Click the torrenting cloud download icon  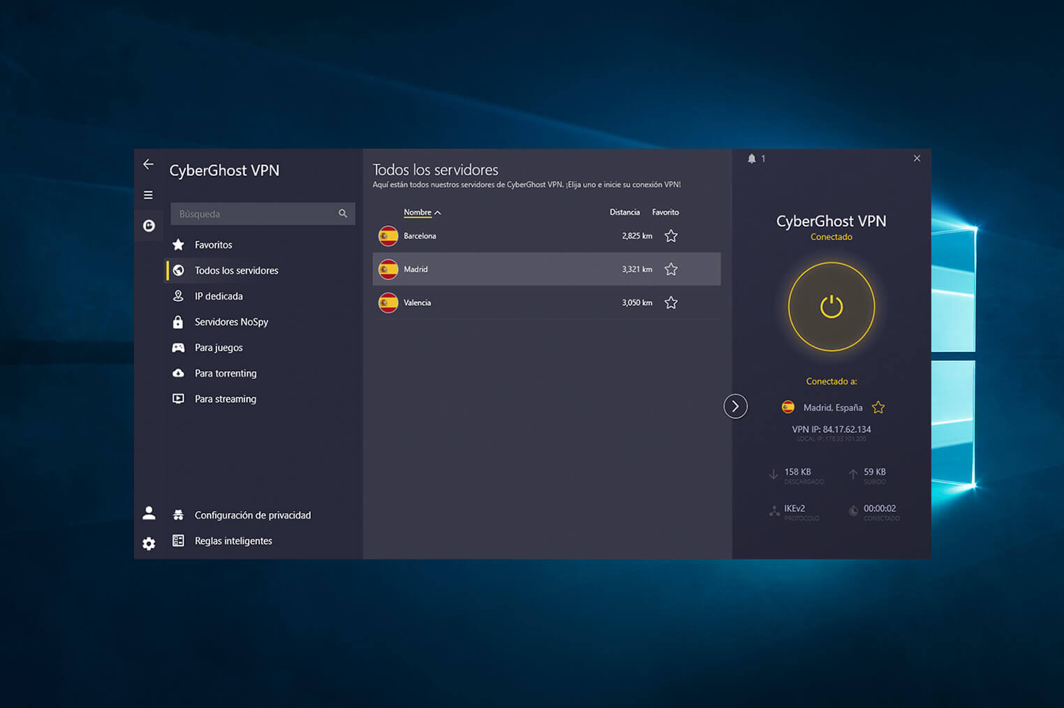click(x=178, y=373)
